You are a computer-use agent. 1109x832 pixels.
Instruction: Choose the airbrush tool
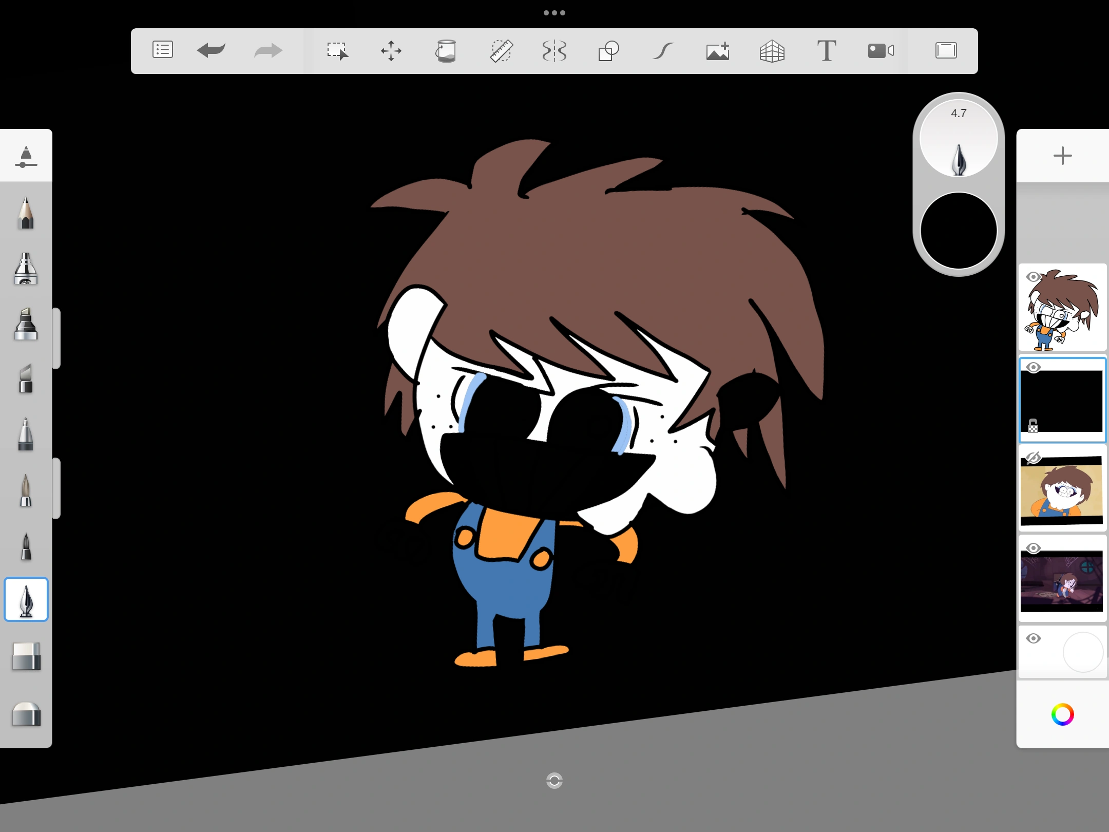point(26,269)
